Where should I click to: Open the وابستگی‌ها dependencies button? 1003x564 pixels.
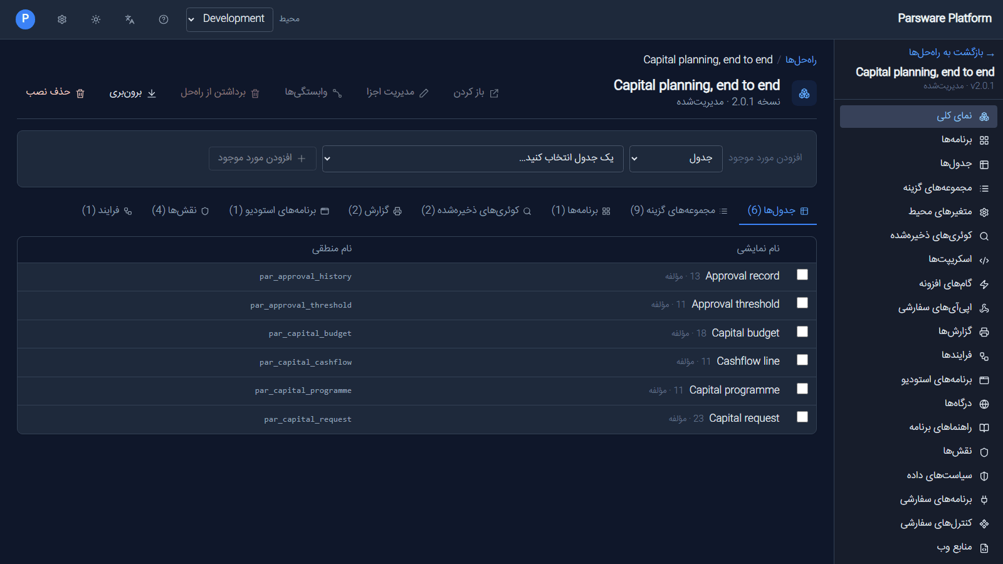click(313, 93)
